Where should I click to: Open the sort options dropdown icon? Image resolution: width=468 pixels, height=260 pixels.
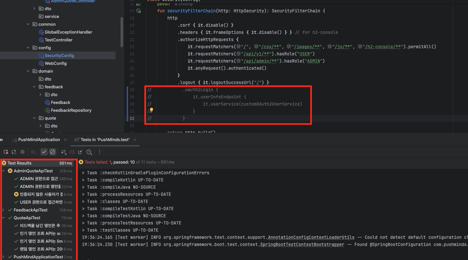(x=64, y=152)
